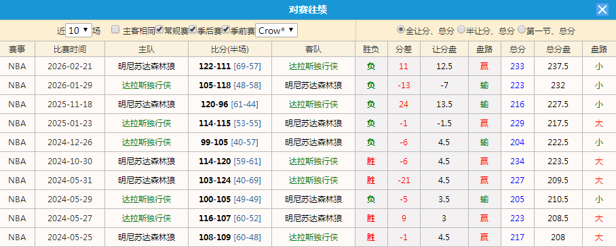Click the point difference 24
This screenshot has height=247, width=616.
click(404, 104)
